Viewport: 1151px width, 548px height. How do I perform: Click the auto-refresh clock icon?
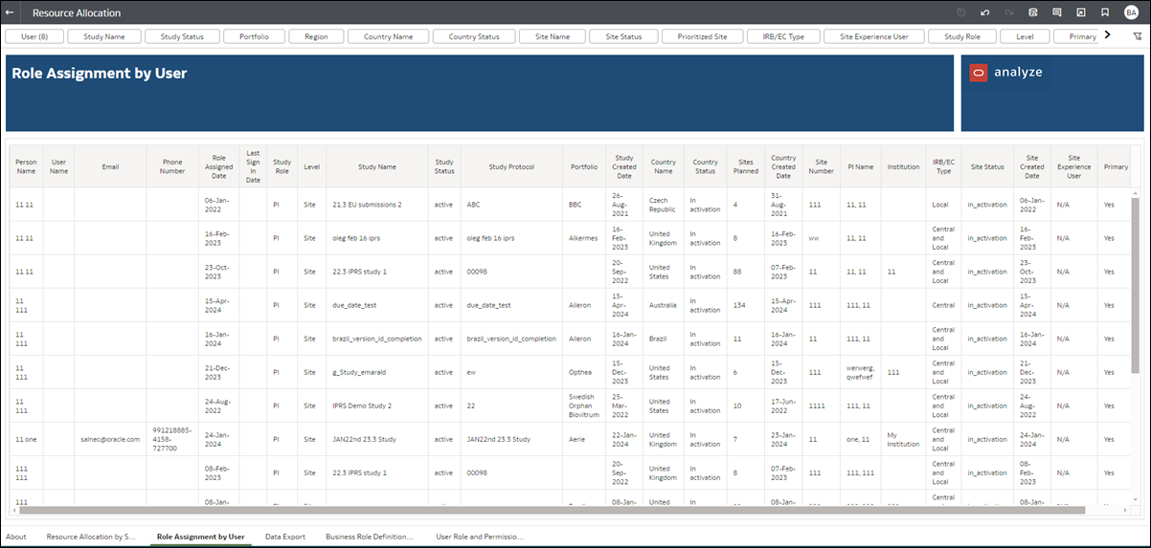point(961,13)
